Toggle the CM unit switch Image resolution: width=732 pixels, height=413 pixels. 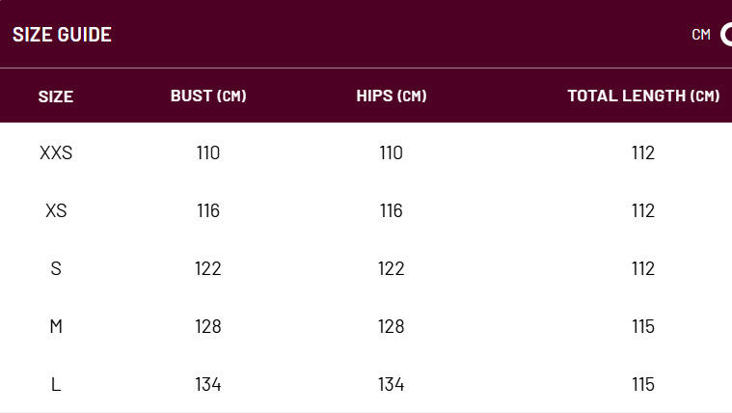[726, 35]
